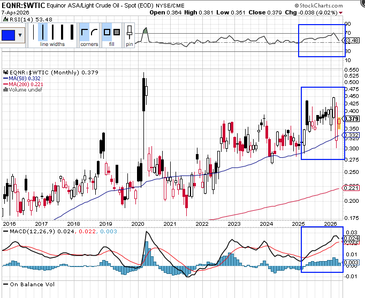Click the 53.48 RSI axis tag
Screen dimensions: 365x298
[351, 41]
